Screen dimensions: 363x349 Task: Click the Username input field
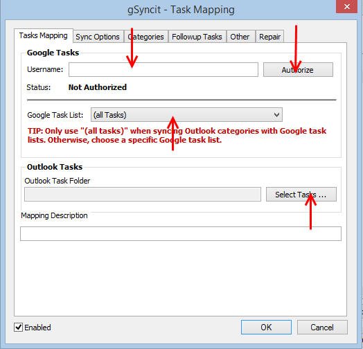(x=163, y=69)
